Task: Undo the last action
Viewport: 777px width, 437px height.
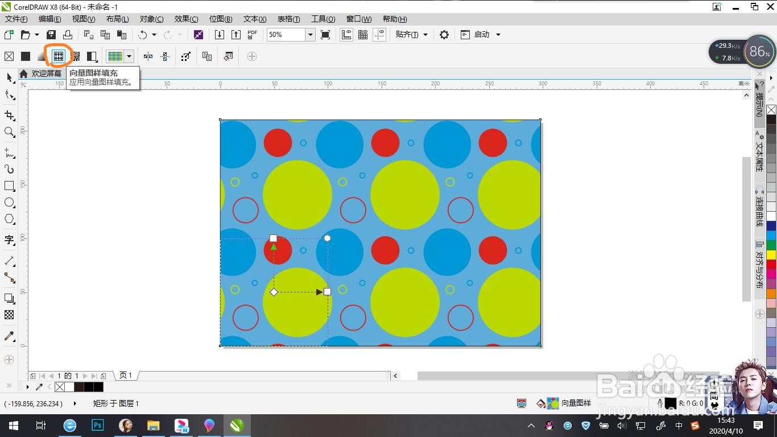Action: [142, 35]
